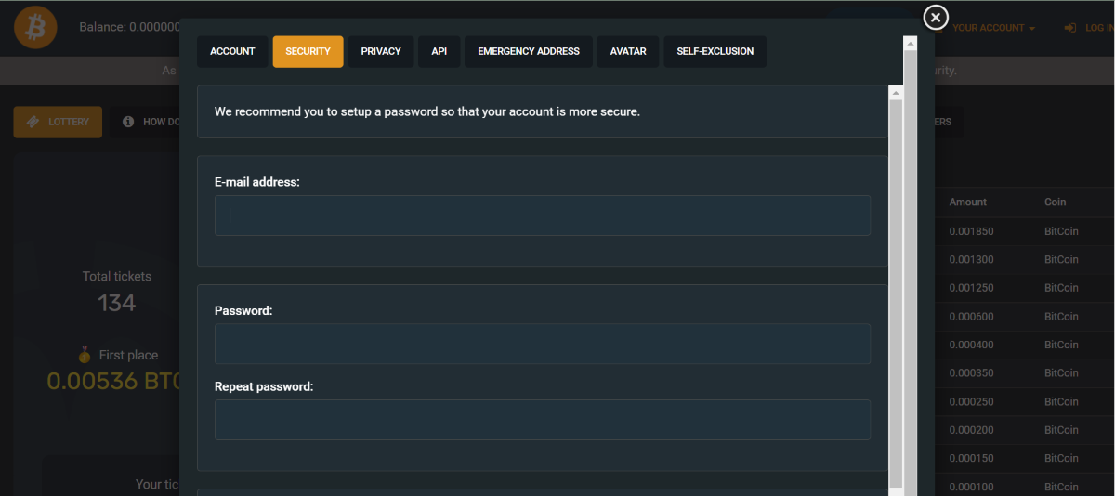This screenshot has width=1115, height=496.
Task: Click the total tickets count 134
Action: [116, 303]
